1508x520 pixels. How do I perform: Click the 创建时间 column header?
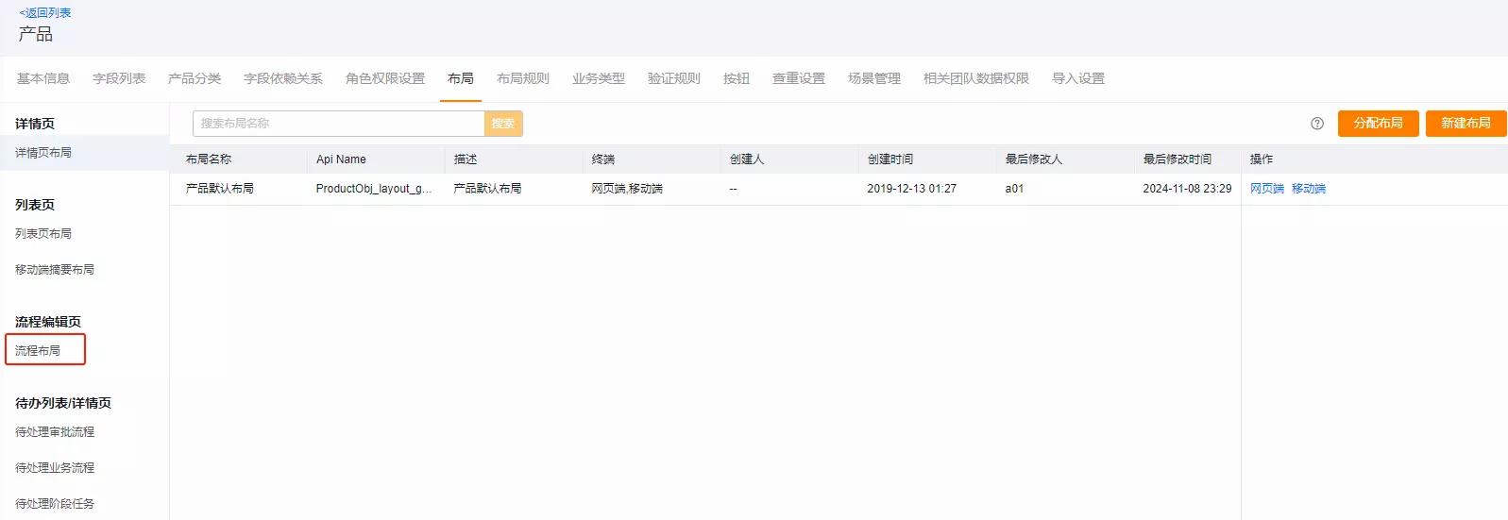pyautogui.click(x=890, y=159)
